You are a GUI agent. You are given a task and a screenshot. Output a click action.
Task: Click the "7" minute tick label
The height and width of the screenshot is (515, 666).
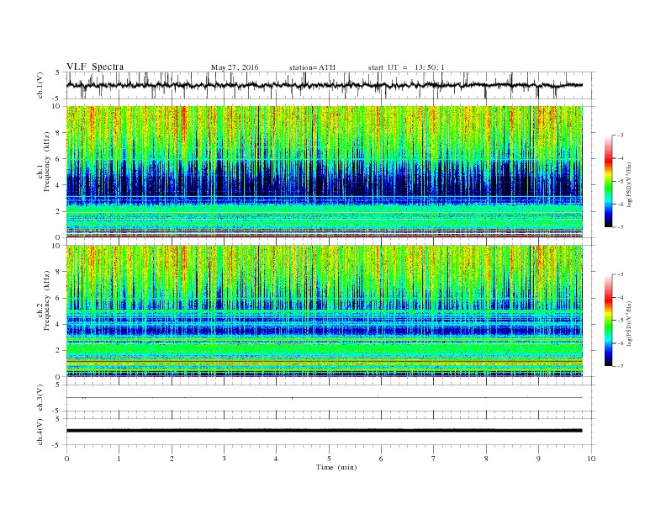point(434,459)
